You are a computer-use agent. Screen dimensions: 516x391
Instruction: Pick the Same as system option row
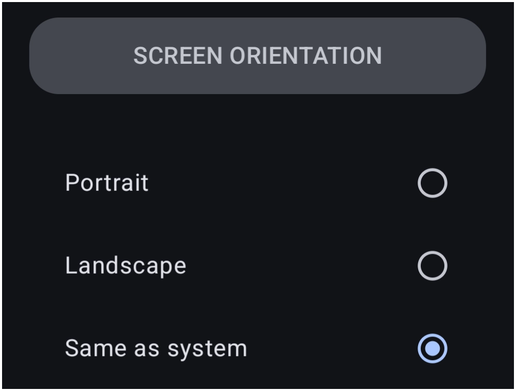point(257,349)
